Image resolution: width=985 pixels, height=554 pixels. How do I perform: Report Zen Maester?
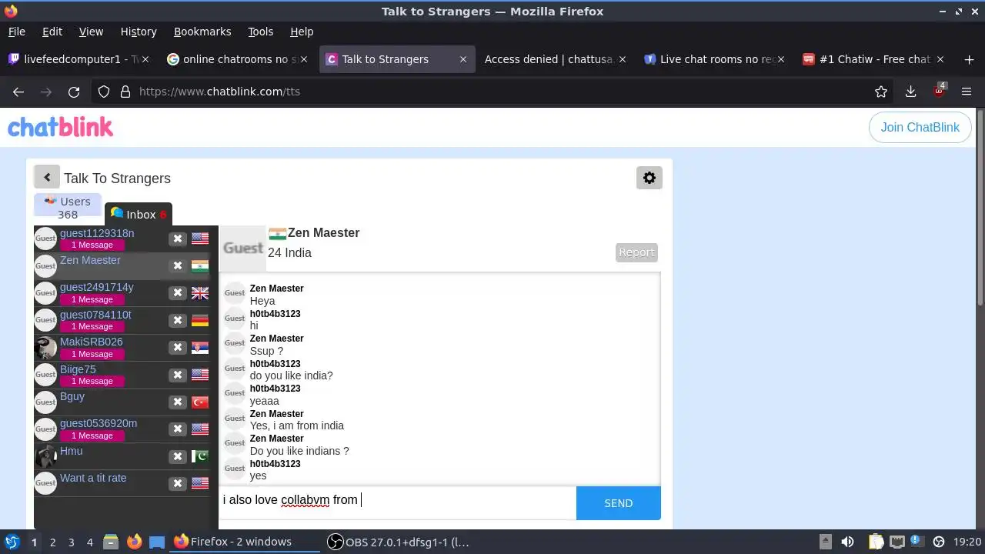pyautogui.click(x=636, y=252)
